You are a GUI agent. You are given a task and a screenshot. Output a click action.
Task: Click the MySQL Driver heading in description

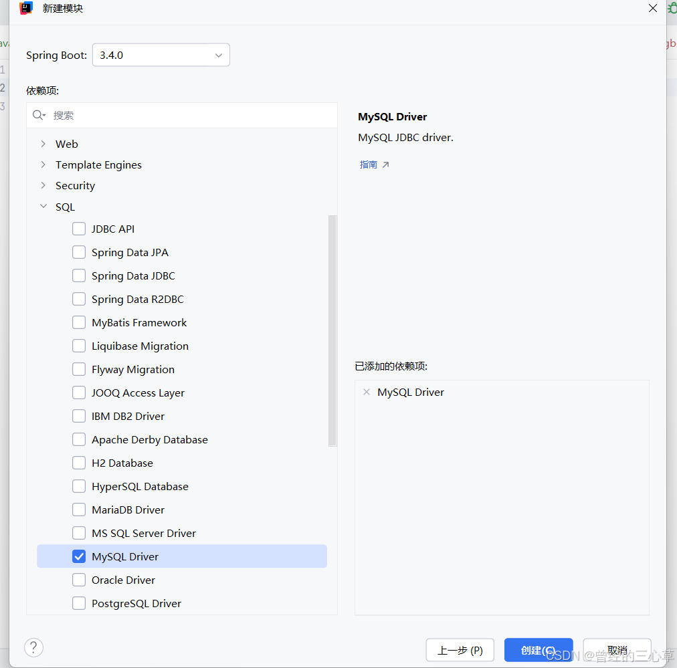pos(393,116)
